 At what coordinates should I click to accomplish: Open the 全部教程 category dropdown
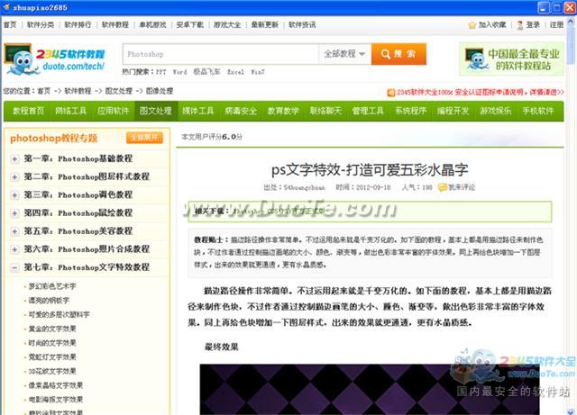coord(345,54)
